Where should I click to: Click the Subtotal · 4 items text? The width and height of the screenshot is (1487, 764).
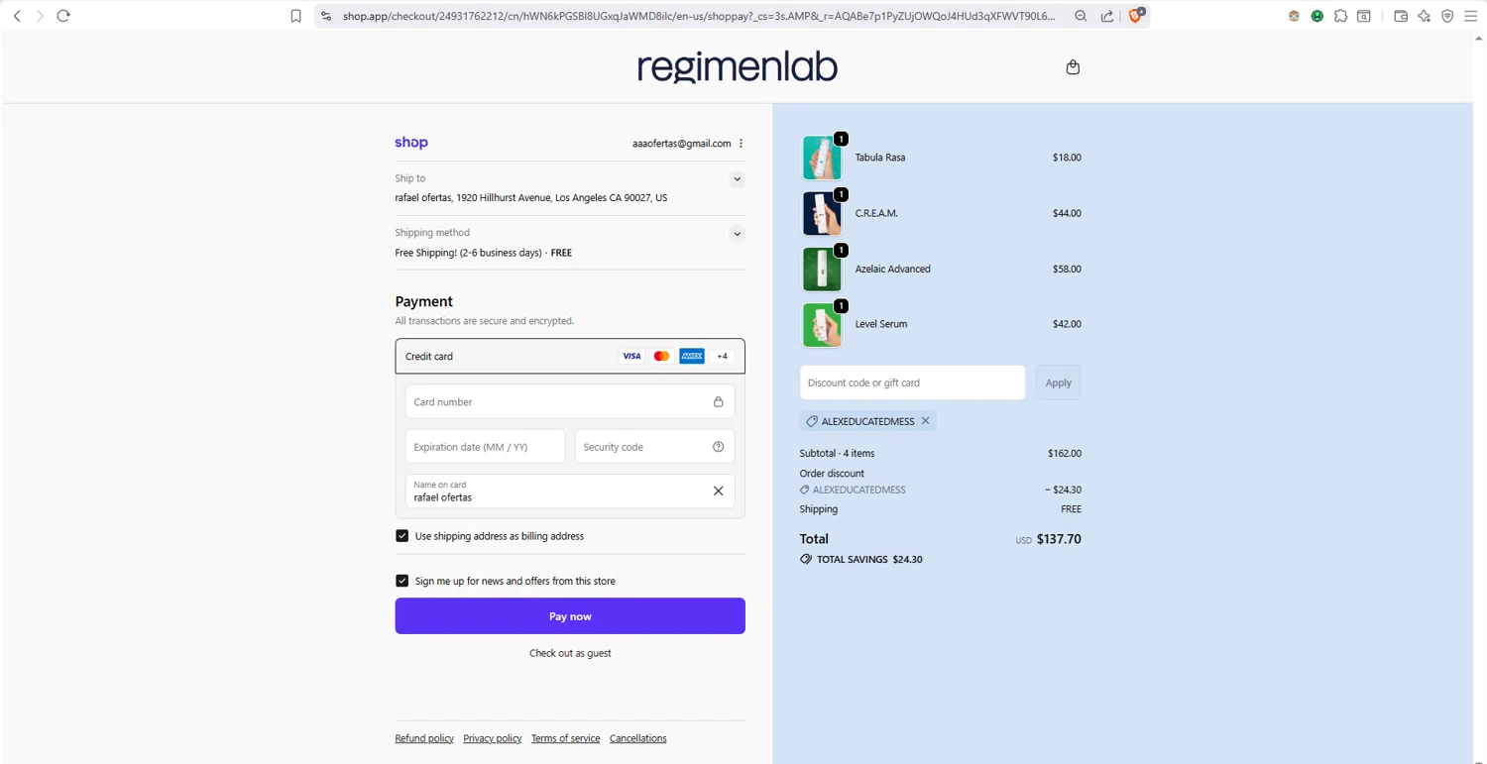838,453
